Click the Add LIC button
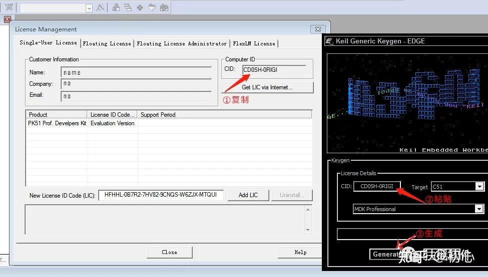This screenshot has height=277, width=488. point(248,195)
